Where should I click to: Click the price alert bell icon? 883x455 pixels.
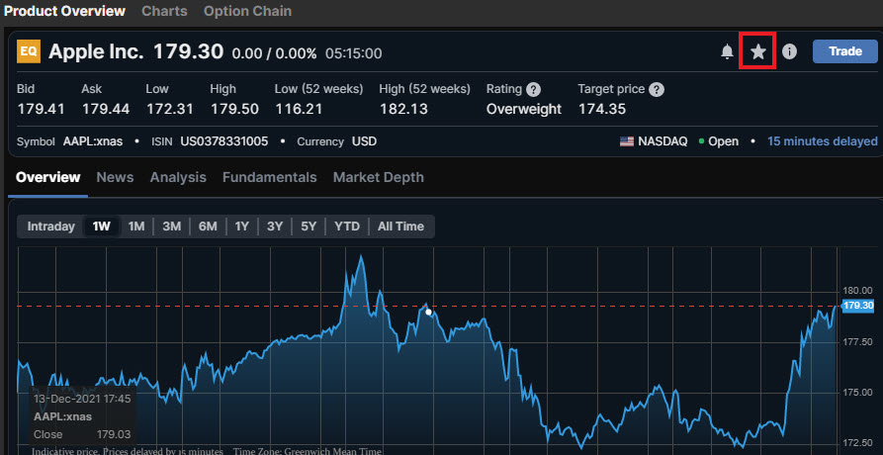(x=727, y=51)
